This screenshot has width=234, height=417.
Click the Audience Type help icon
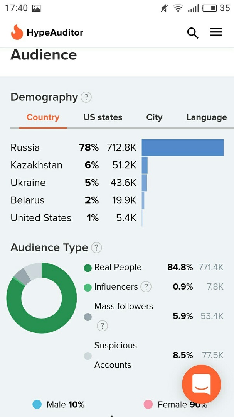pyautogui.click(x=96, y=247)
